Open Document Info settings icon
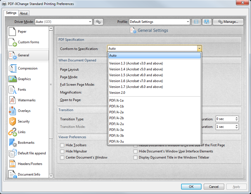 point(13,174)
